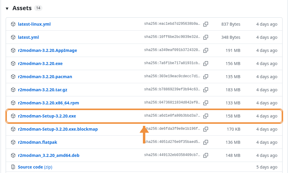Click package icon beside r2modman-3.2.20.exe
The width and height of the screenshot is (290, 173).
click(x=13, y=64)
